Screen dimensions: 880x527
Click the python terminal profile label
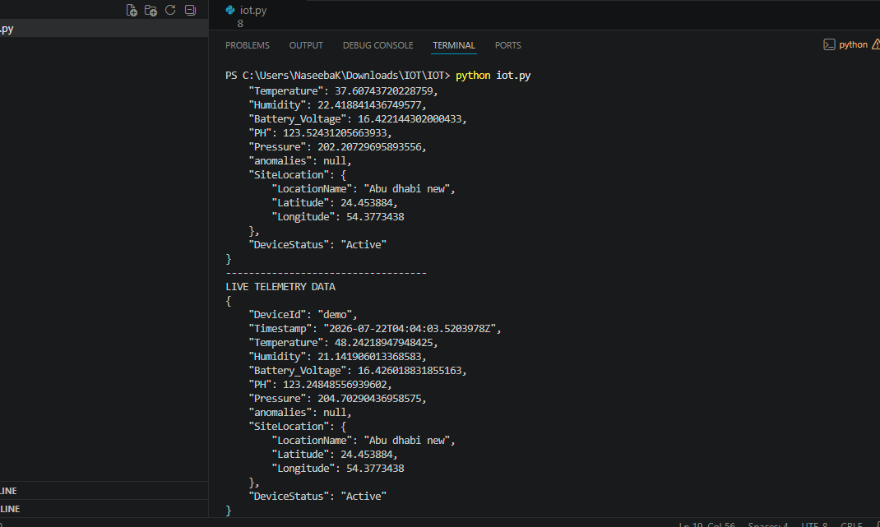pos(853,45)
